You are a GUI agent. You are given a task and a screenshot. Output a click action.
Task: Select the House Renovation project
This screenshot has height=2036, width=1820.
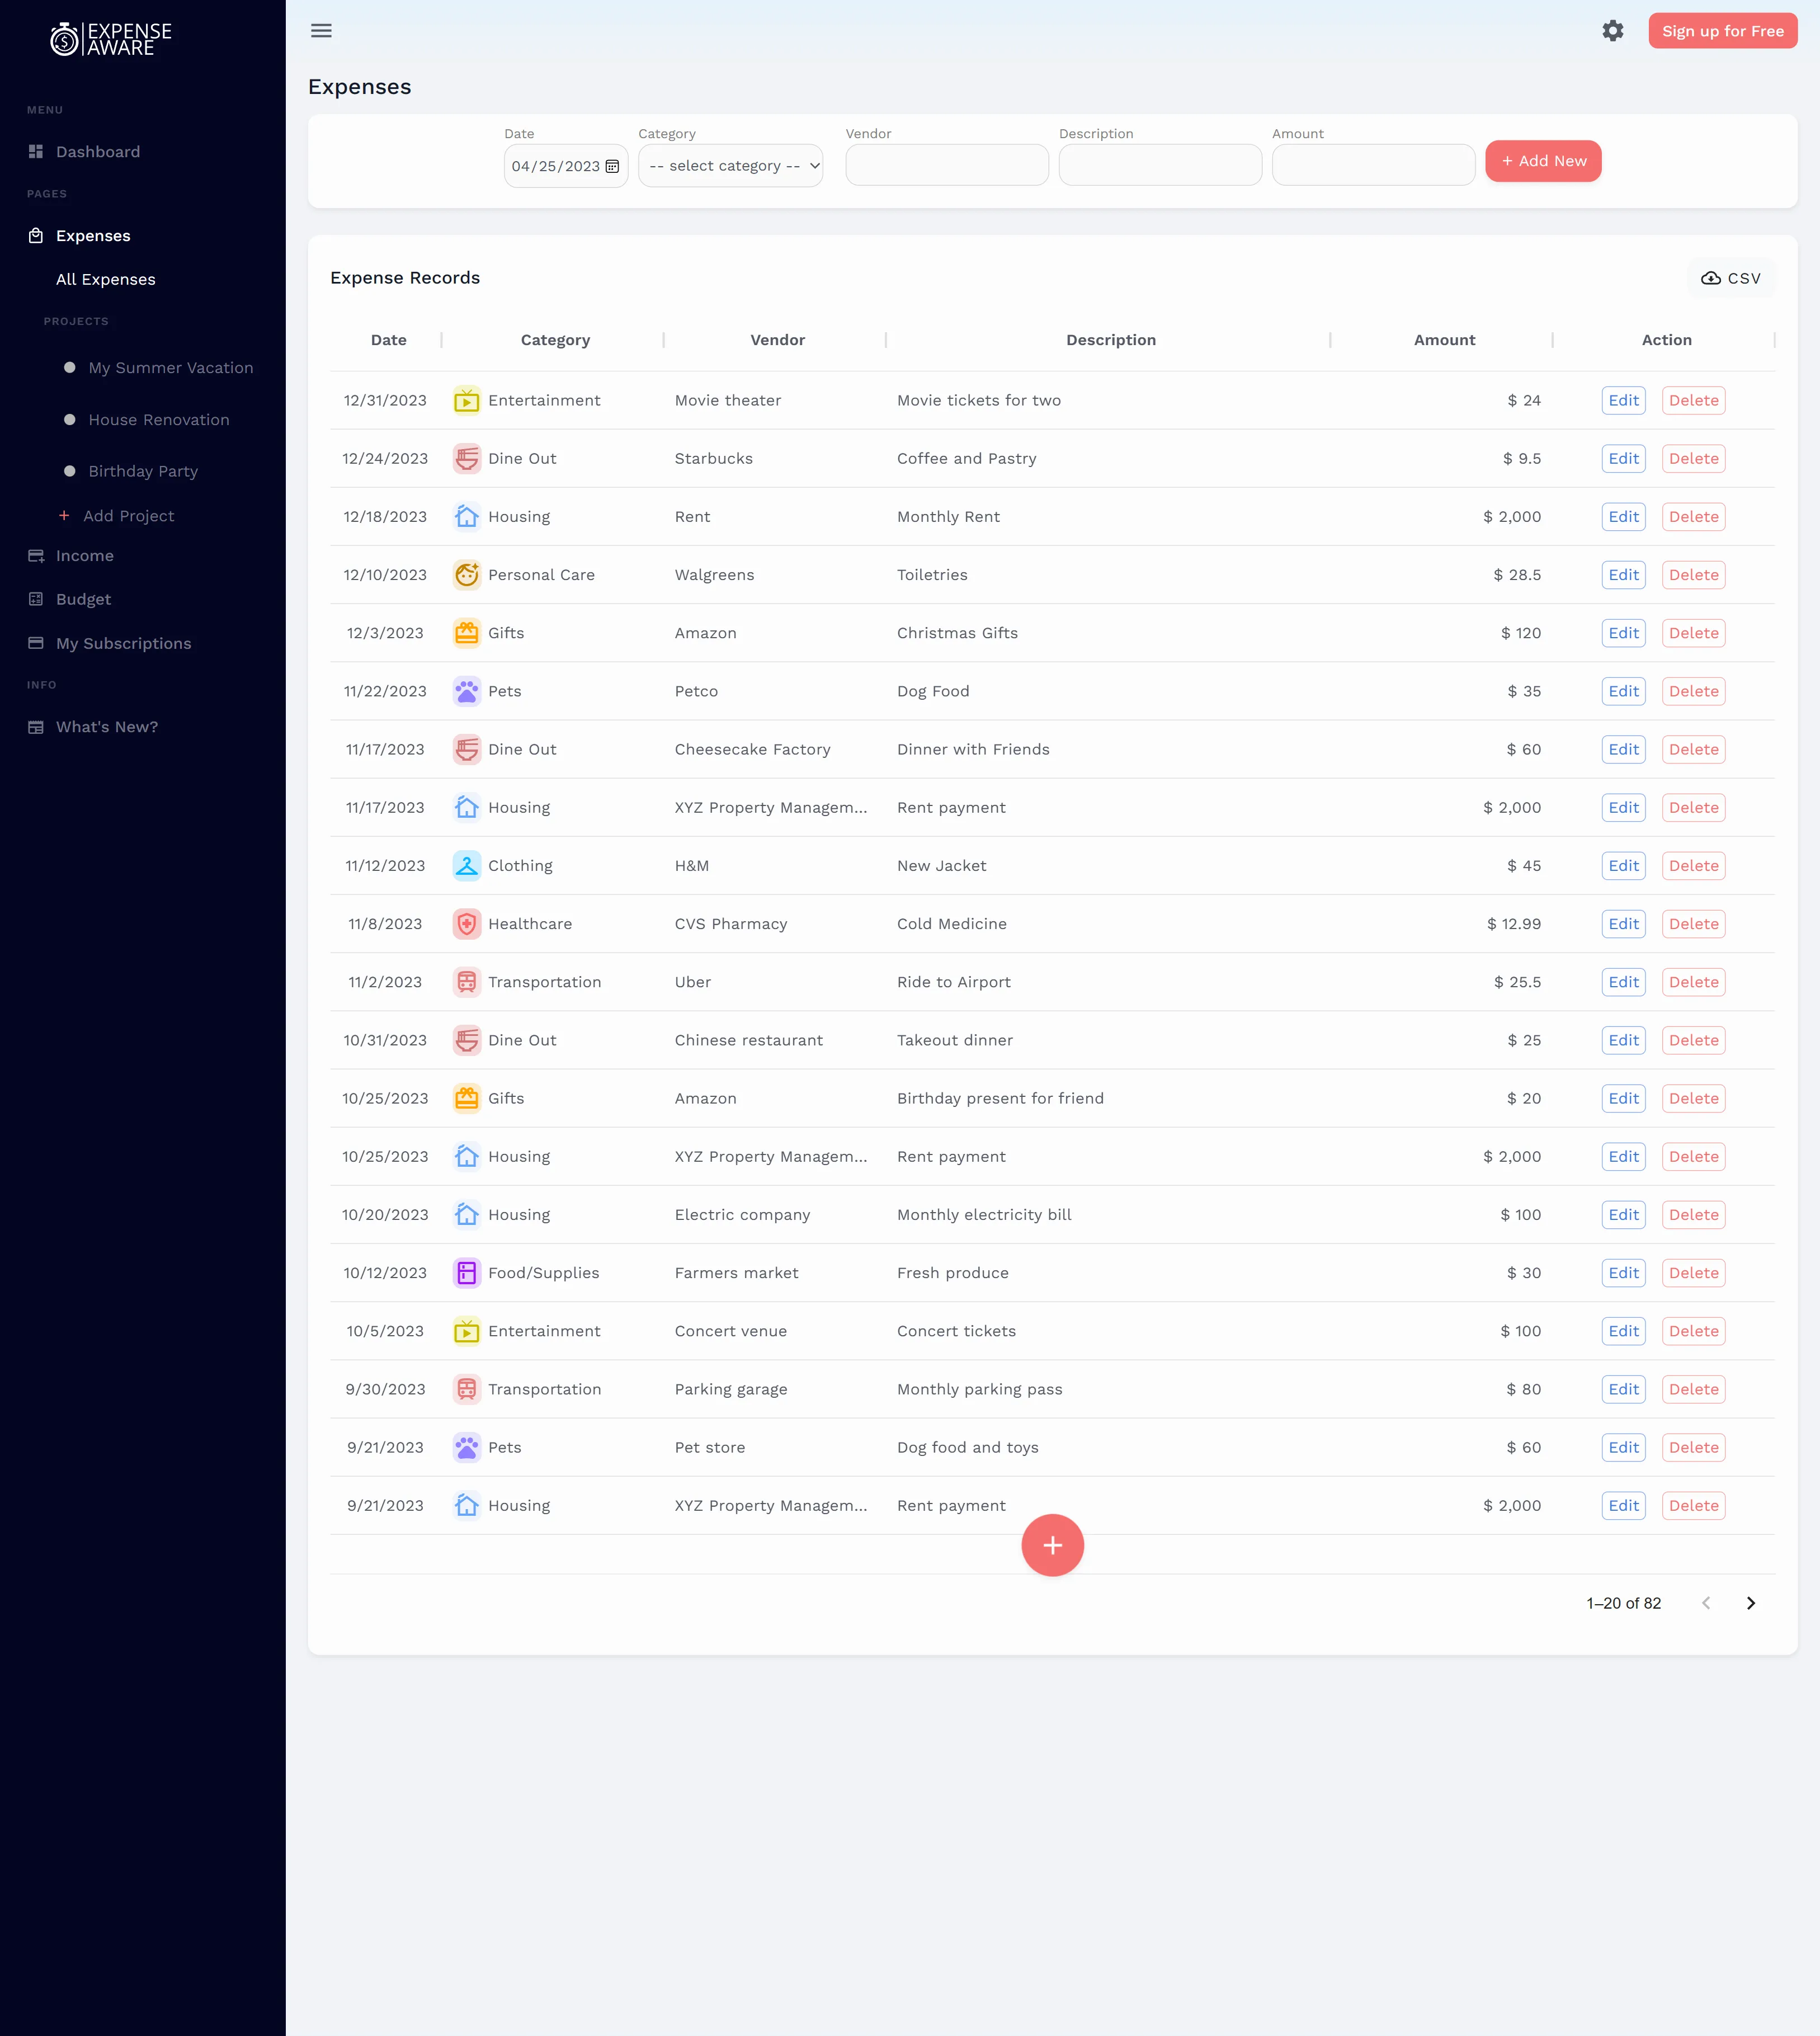158,420
